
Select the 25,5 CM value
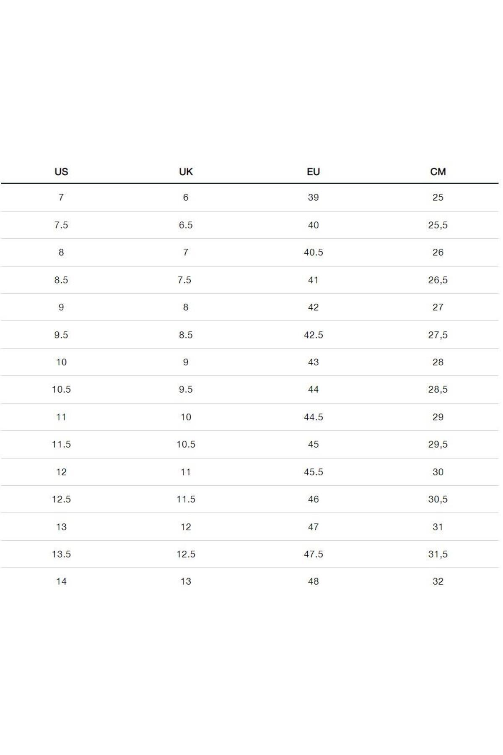(x=438, y=225)
